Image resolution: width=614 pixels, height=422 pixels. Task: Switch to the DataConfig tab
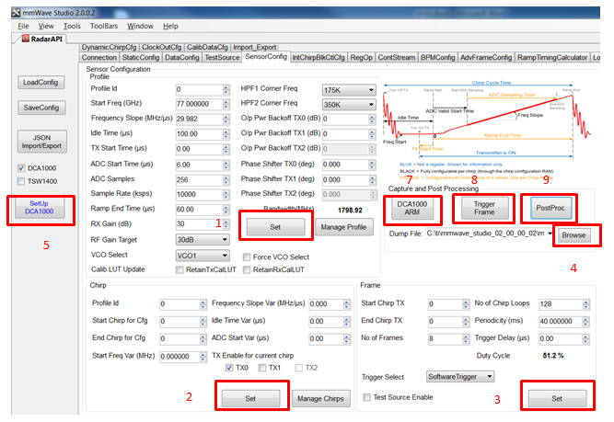tap(181, 58)
